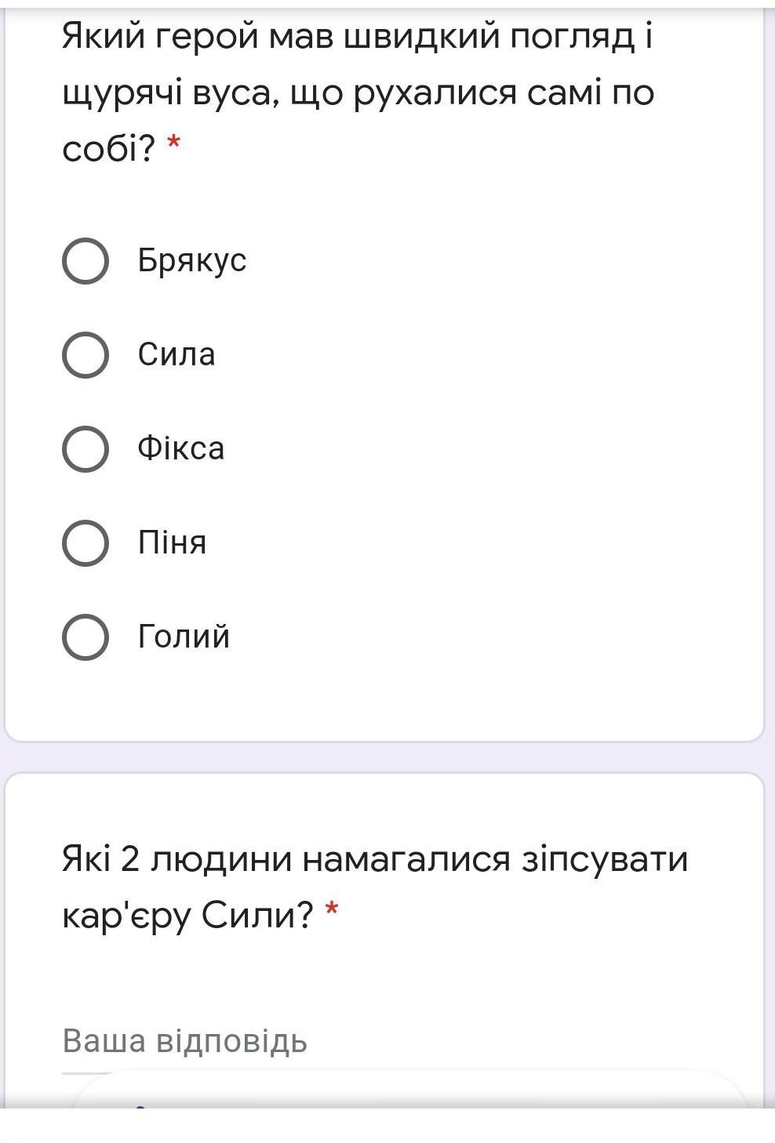Click the purple gap between question cards
Image resolution: width=775 pixels, height=1143 pixels.
pyautogui.click(x=384, y=757)
